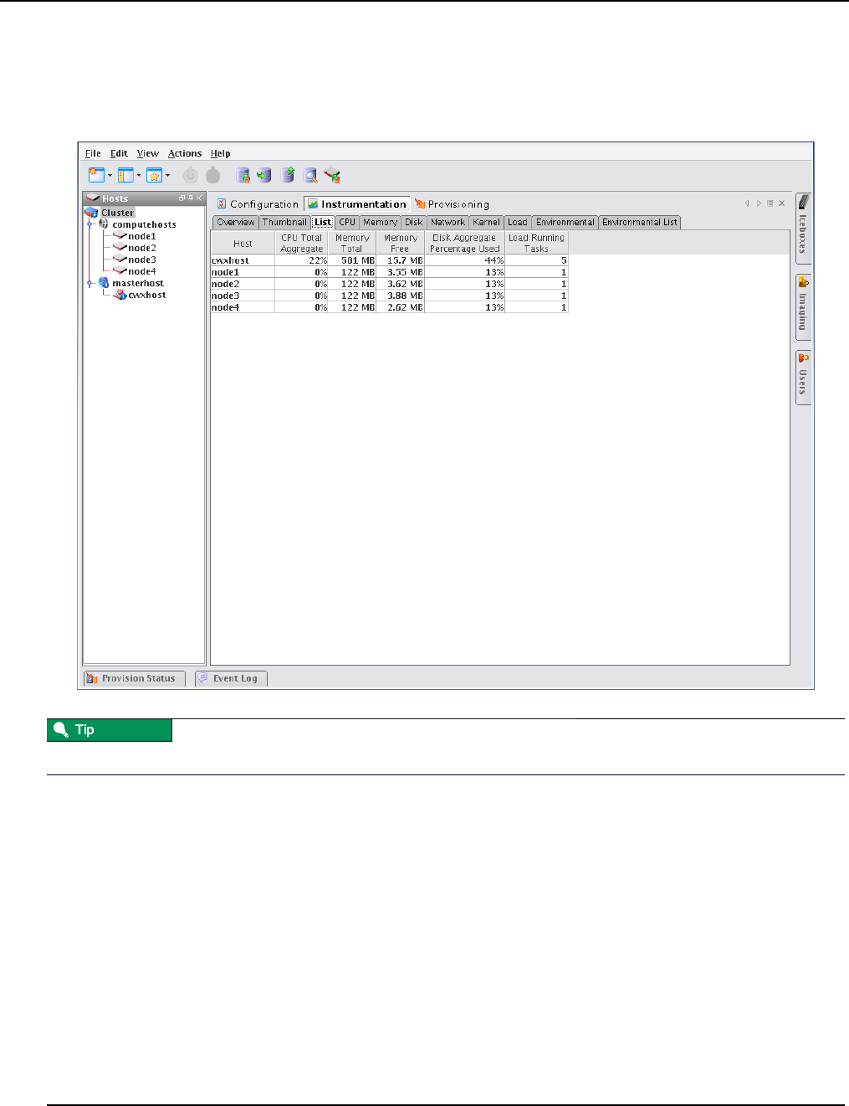Click the panel layout toolbar icon
The image size is (849, 1106).
pyautogui.click(x=125, y=175)
